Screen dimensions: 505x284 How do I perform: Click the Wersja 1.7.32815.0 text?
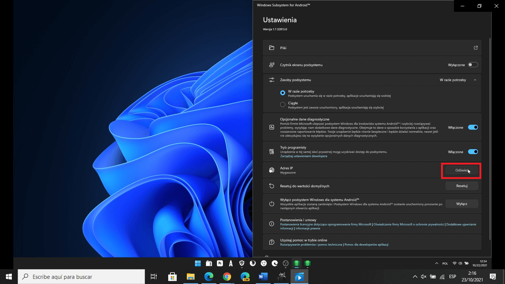(x=275, y=29)
